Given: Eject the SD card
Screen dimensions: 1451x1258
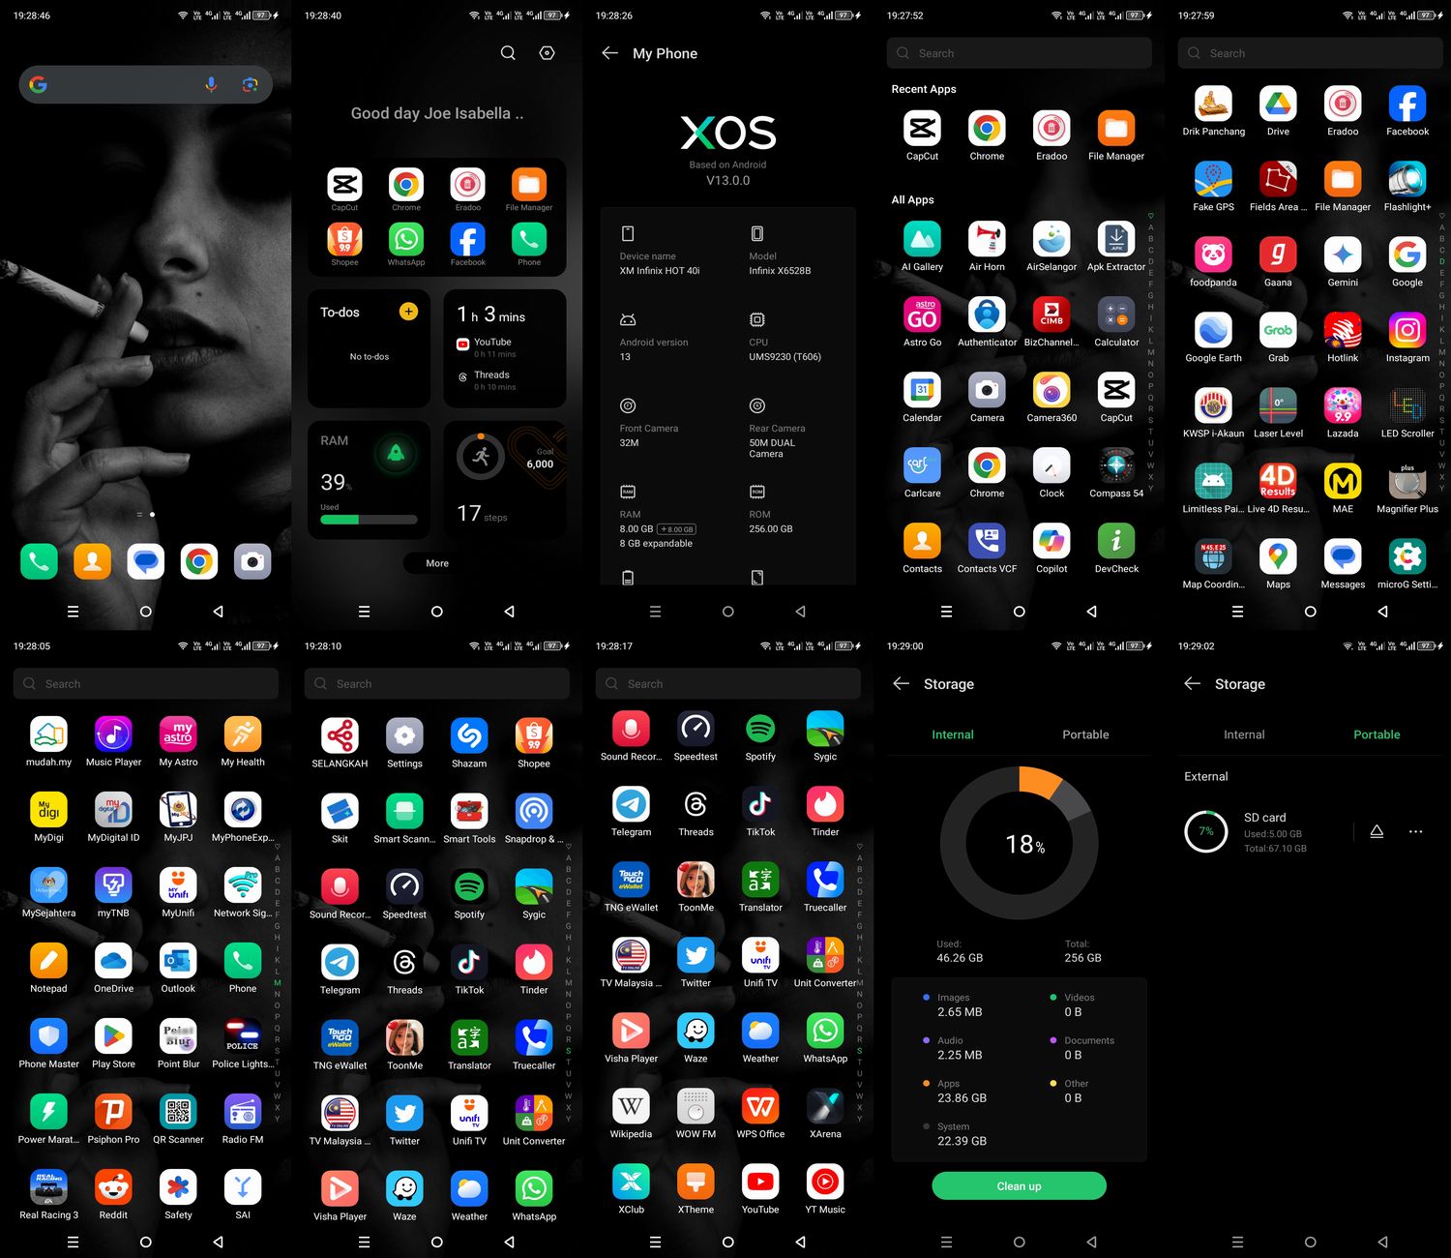Looking at the screenshot, I should click(x=1377, y=831).
